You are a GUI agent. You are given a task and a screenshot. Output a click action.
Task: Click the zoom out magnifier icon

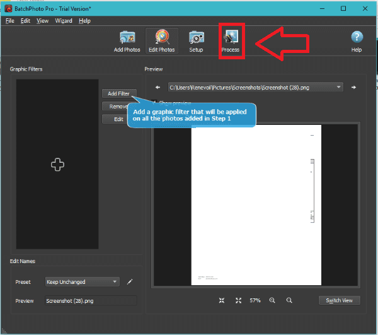[289, 300]
